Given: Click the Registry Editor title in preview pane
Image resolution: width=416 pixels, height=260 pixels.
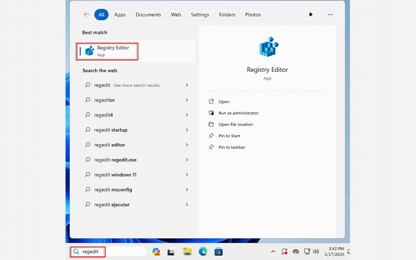Looking at the screenshot, I should 267,70.
